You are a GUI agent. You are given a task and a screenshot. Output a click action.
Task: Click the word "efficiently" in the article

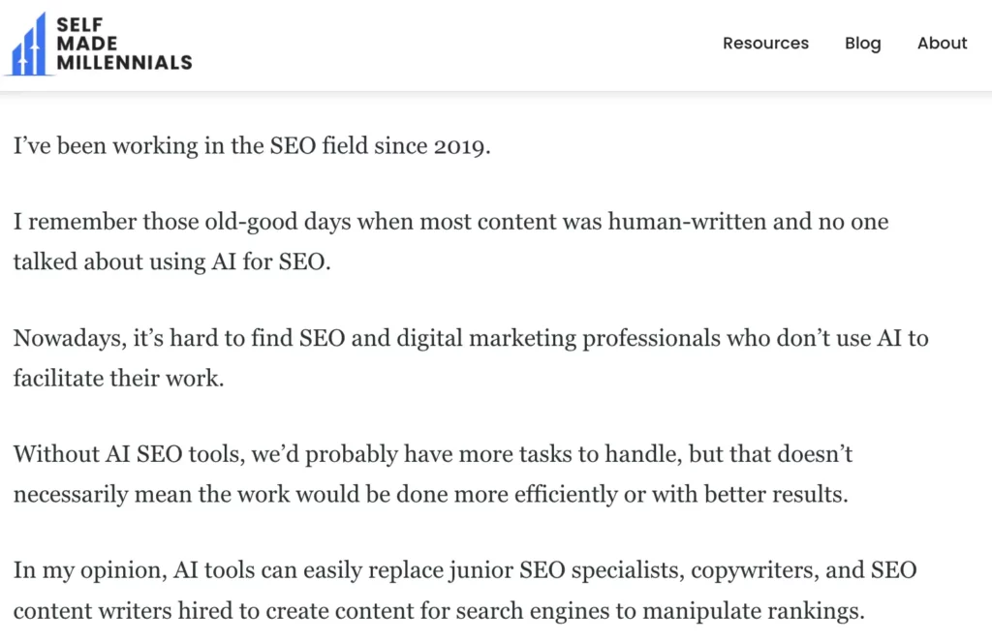coord(616,494)
